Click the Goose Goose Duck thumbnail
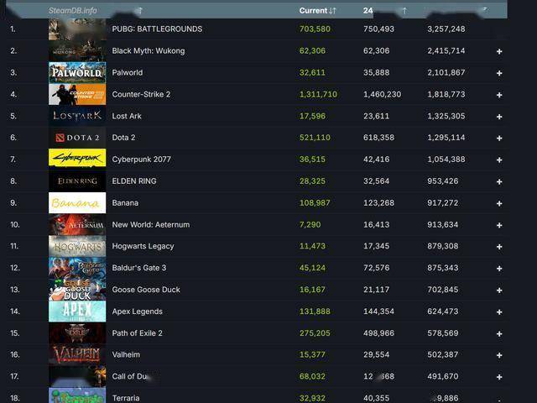The image size is (537, 403). pos(77,290)
